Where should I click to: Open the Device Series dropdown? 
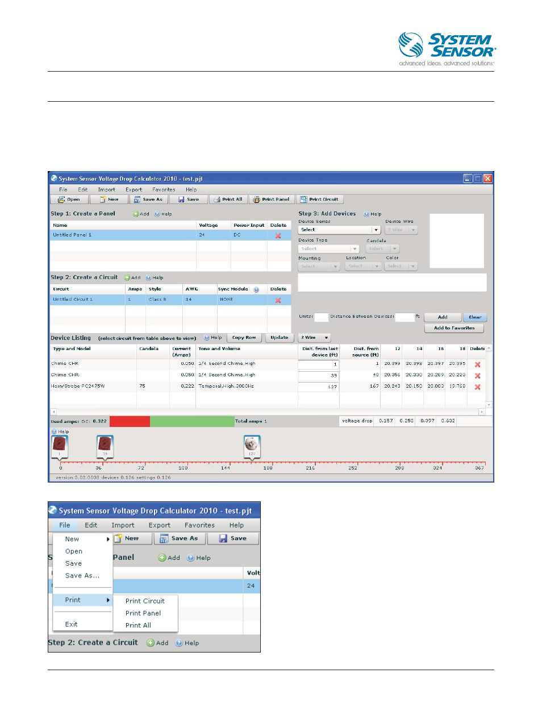339,230
